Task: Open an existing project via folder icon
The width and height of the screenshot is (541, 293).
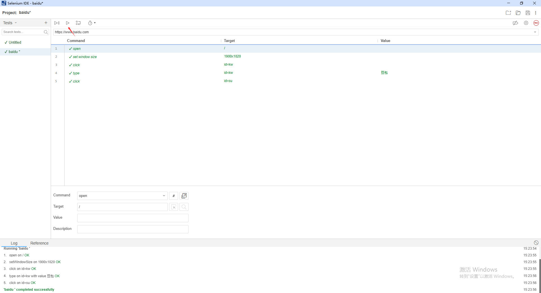Action: tap(518, 13)
